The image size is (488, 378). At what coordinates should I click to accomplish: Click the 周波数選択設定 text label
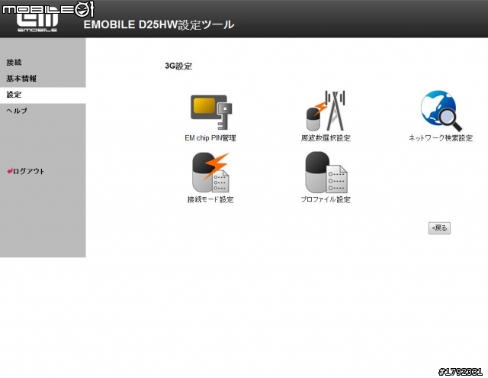326,138
